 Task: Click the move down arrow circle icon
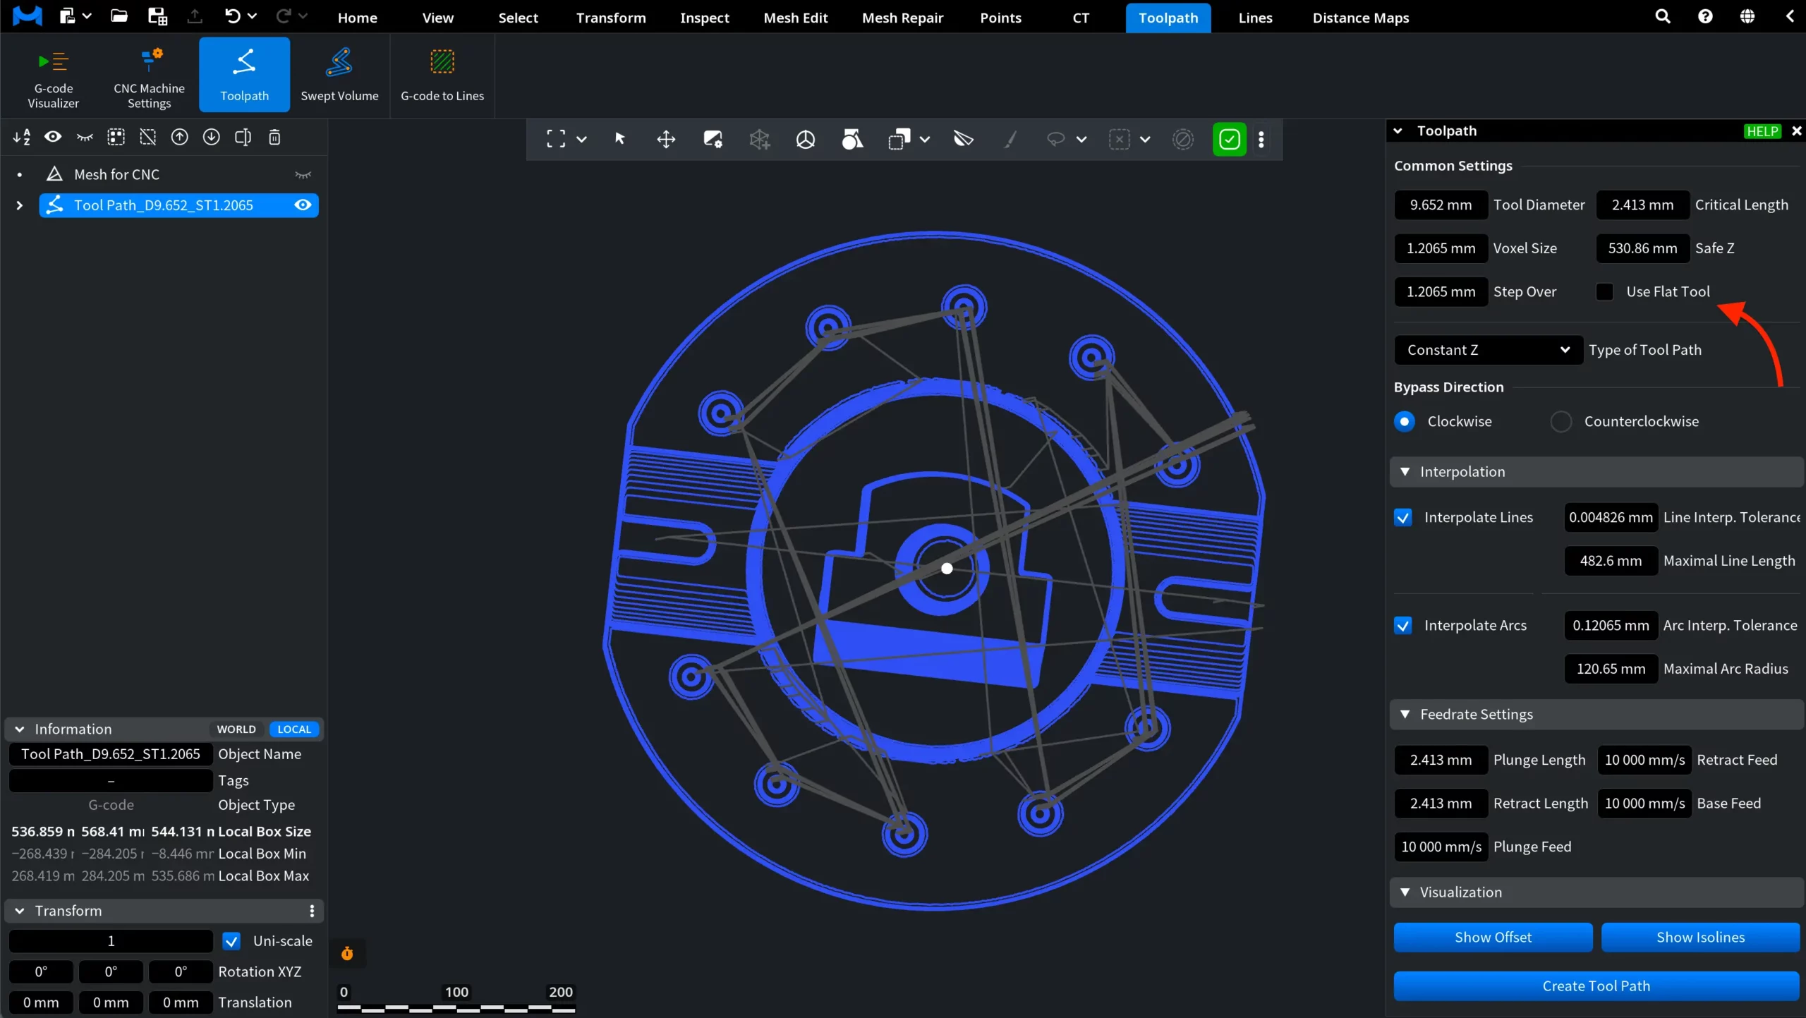[x=212, y=137]
